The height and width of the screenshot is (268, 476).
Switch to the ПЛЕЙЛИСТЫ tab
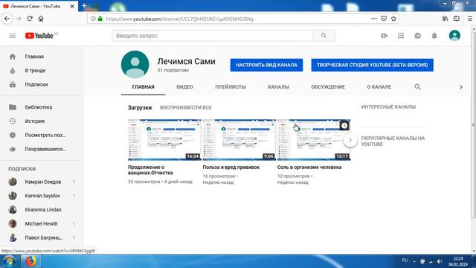click(x=231, y=87)
